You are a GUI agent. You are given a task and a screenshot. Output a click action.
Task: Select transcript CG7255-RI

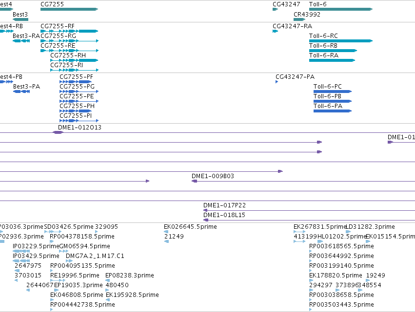click(x=75, y=70)
